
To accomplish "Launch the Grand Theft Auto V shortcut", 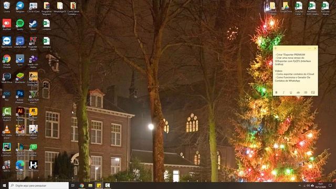I will [33, 97].
